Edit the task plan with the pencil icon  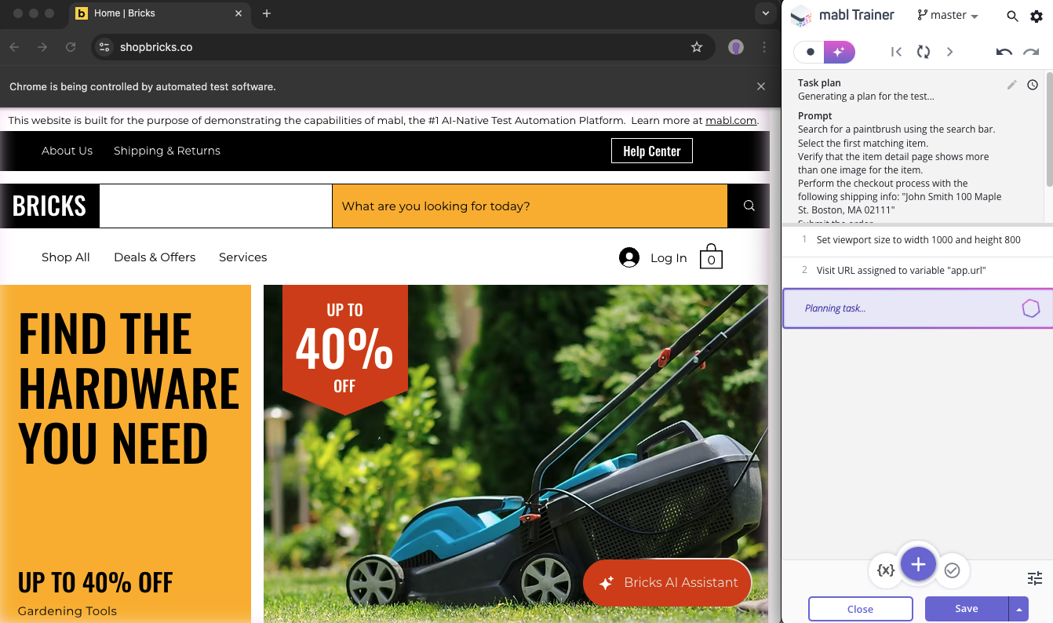1012,85
